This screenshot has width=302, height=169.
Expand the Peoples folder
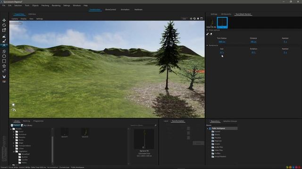coord(14,138)
